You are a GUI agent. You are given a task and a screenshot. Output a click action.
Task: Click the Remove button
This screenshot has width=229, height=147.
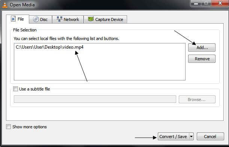[202, 59]
